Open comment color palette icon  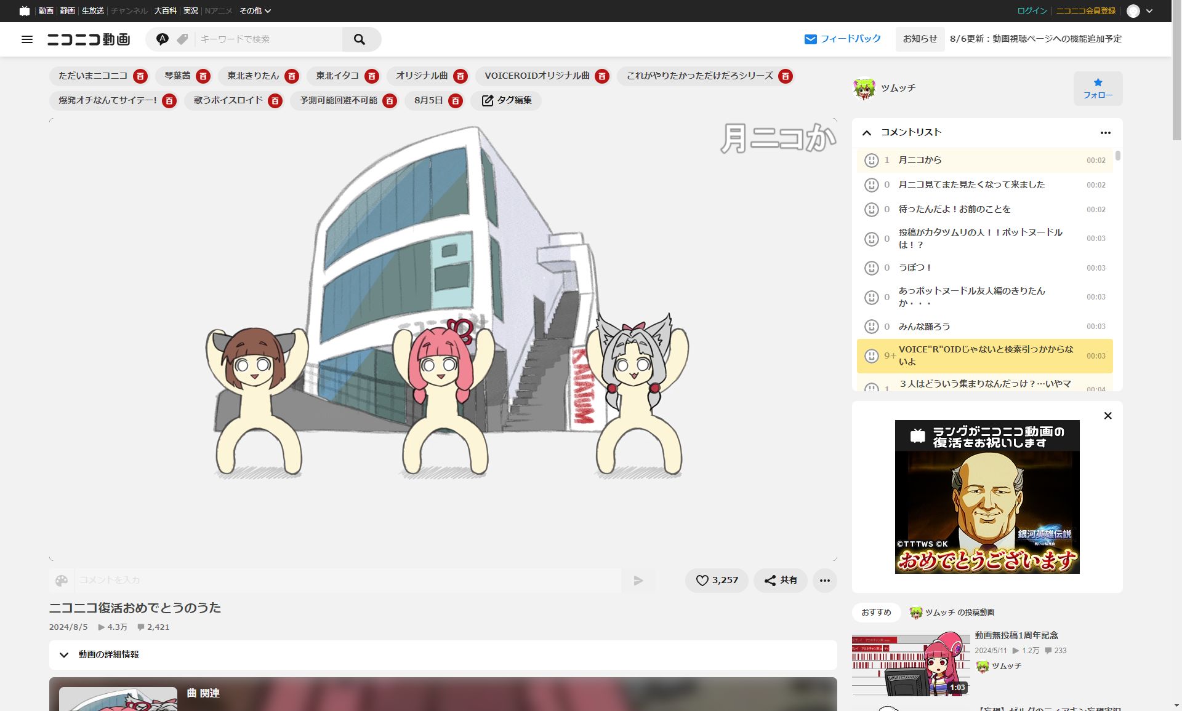[x=62, y=581]
